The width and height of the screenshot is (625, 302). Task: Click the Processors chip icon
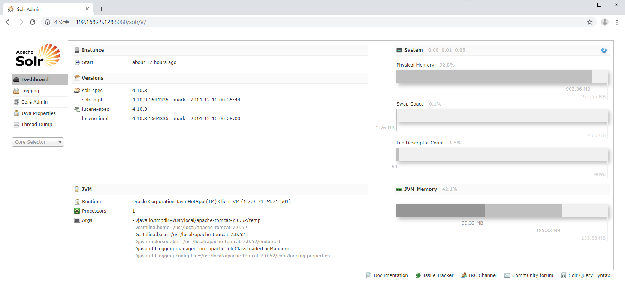click(77, 211)
